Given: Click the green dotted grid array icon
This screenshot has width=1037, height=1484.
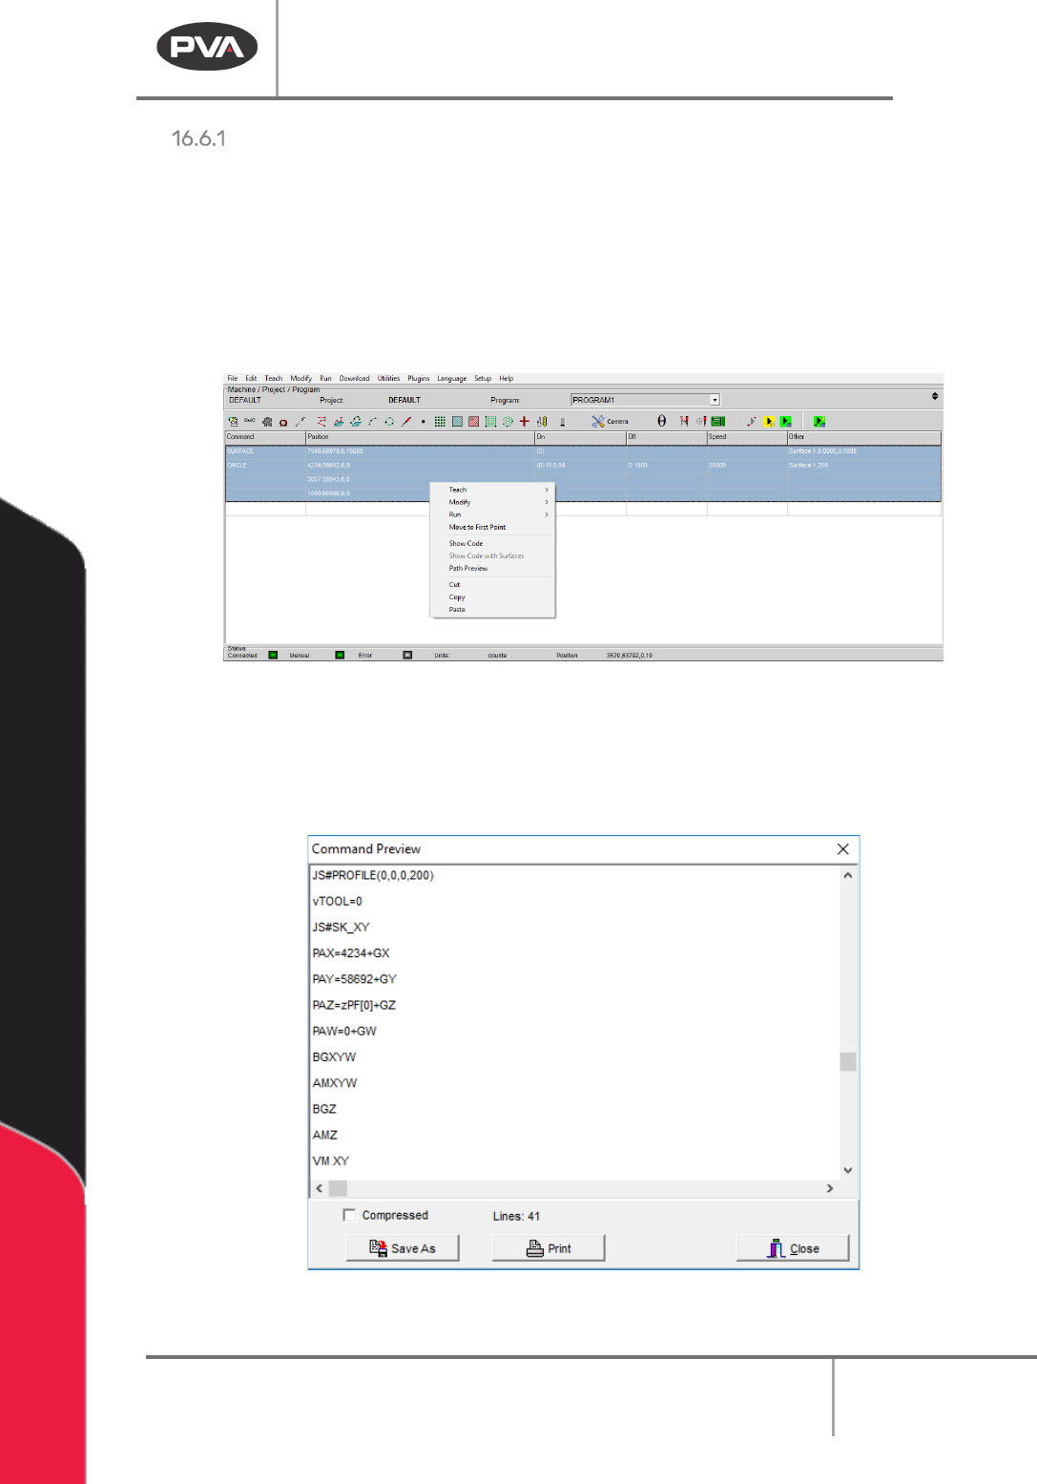Looking at the screenshot, I should click(440, 421).
